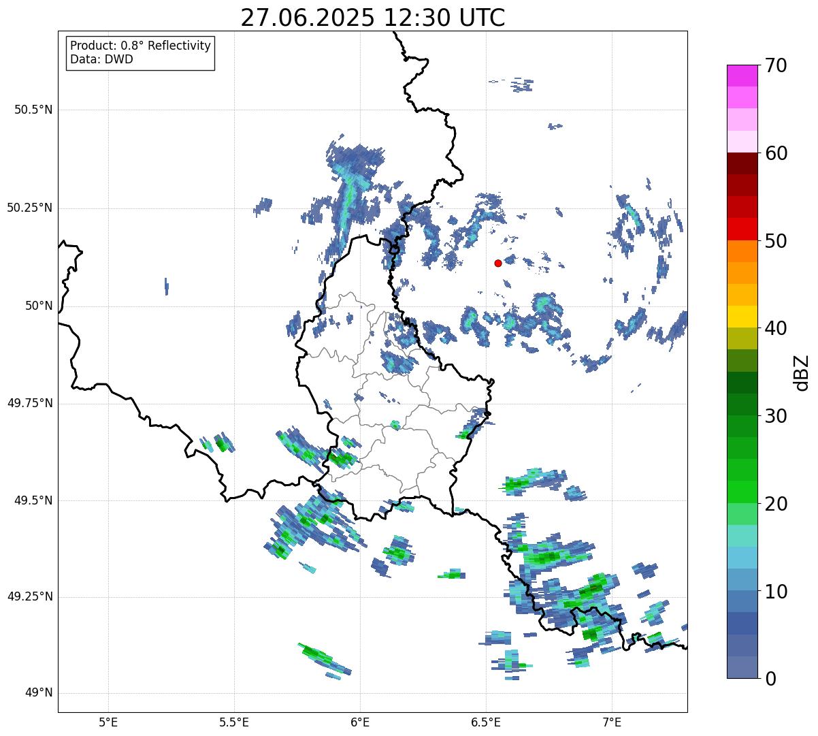Pick the magenta swatch at top of colorbar

click(x=742, y=76)
